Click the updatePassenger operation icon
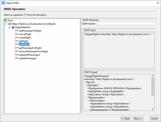This screenshot has width=161, height=122. (17, 58)
